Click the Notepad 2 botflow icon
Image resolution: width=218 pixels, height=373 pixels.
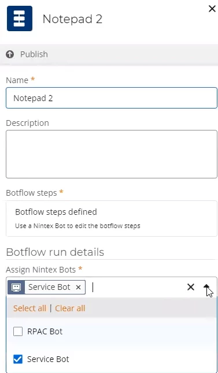20,18
